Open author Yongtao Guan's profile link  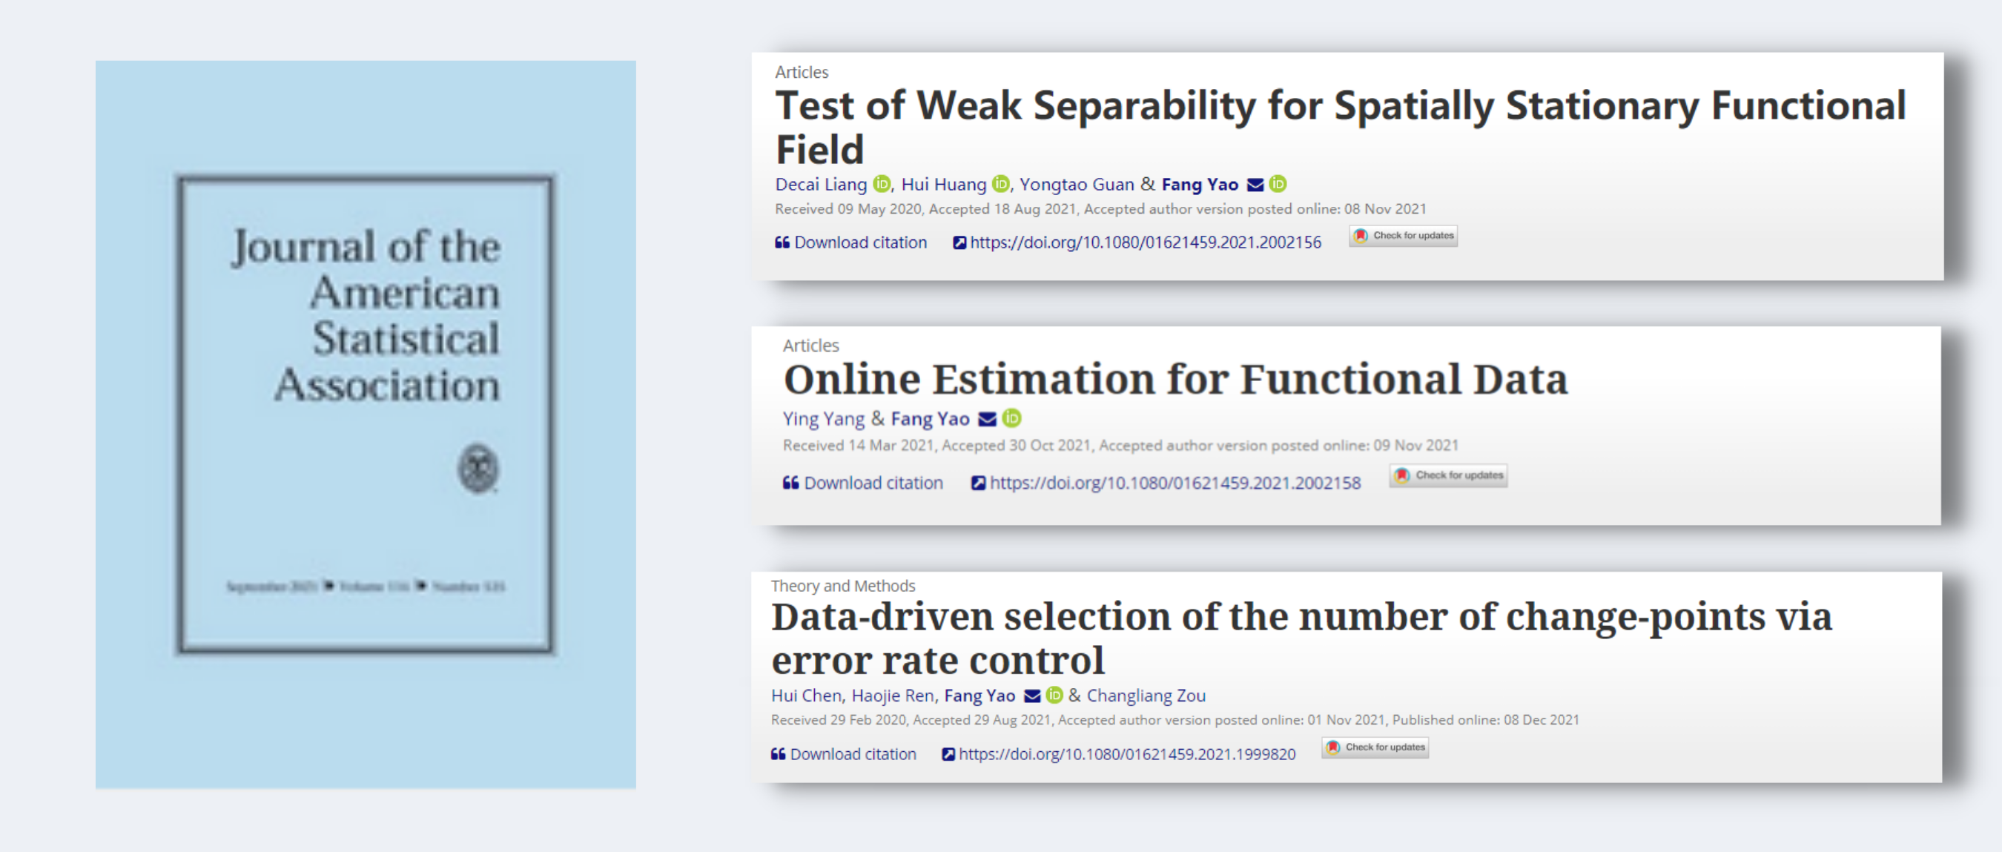tap(1077, 185)
